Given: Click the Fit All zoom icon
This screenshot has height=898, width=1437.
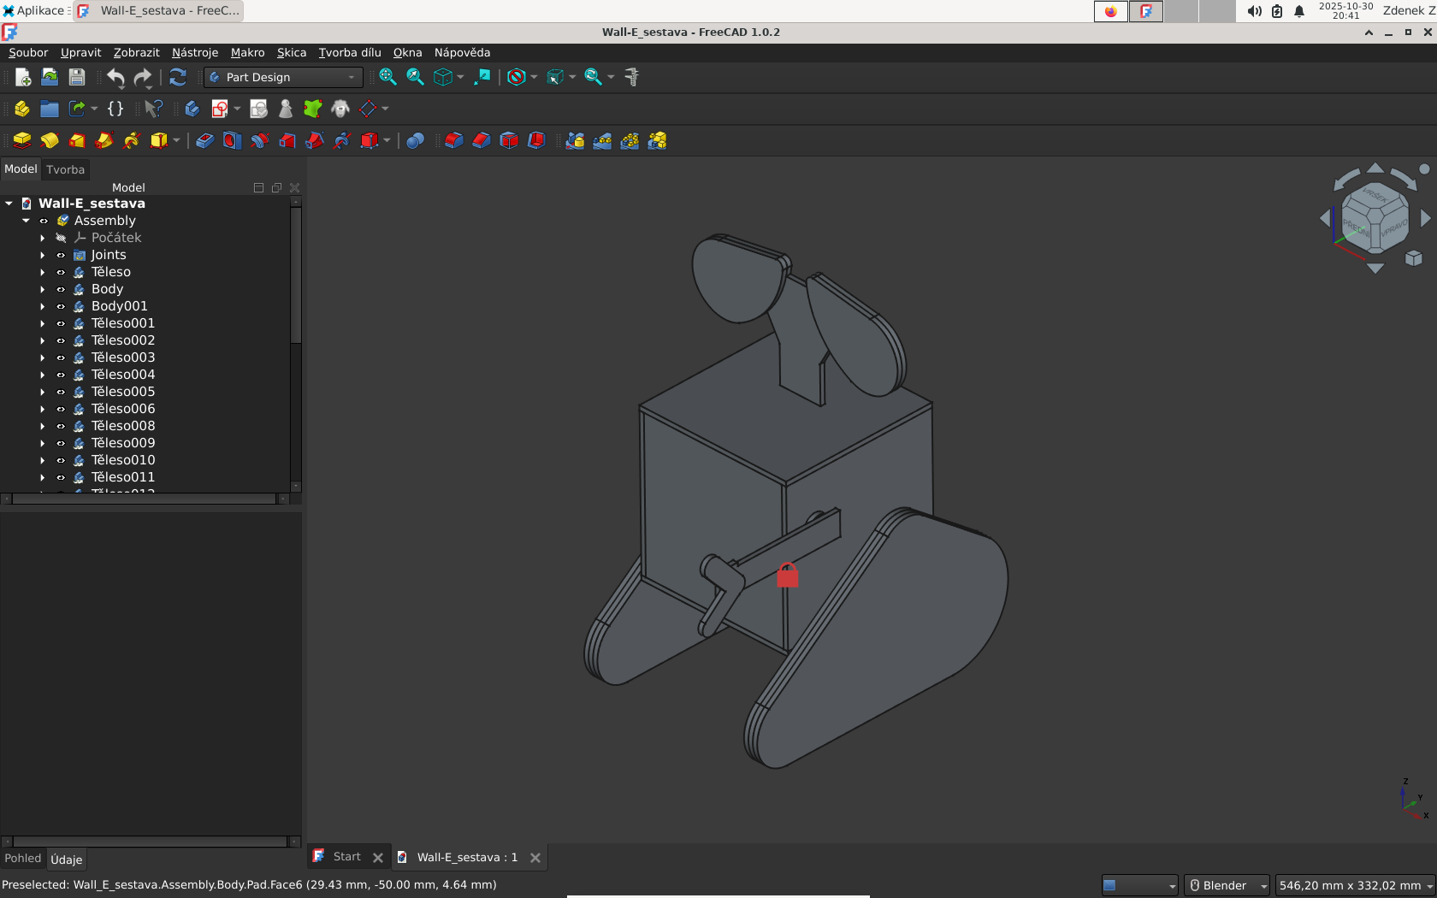Looking at the screenshot, I should pos(387,77).
